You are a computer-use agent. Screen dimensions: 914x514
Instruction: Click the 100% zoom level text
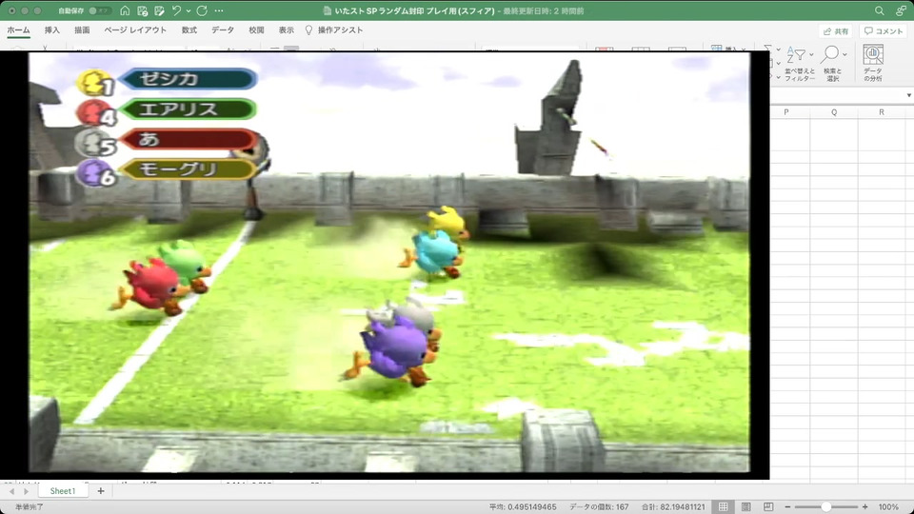point(888,507)
